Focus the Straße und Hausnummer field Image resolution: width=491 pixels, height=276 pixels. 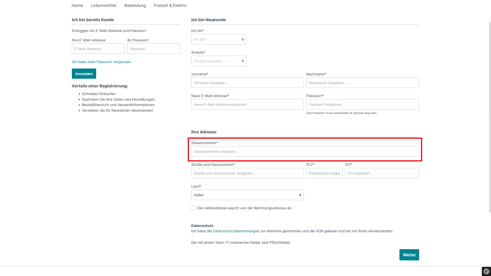pyautogui.click(x=247, y=173)
